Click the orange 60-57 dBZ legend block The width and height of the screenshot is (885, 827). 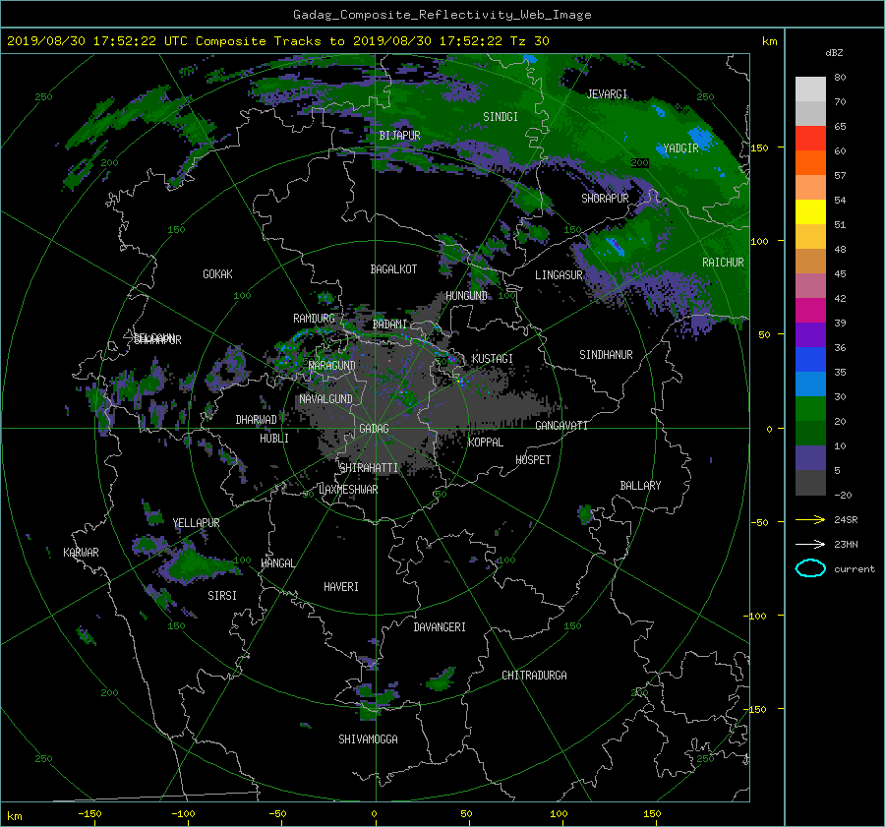click(810, 163)
